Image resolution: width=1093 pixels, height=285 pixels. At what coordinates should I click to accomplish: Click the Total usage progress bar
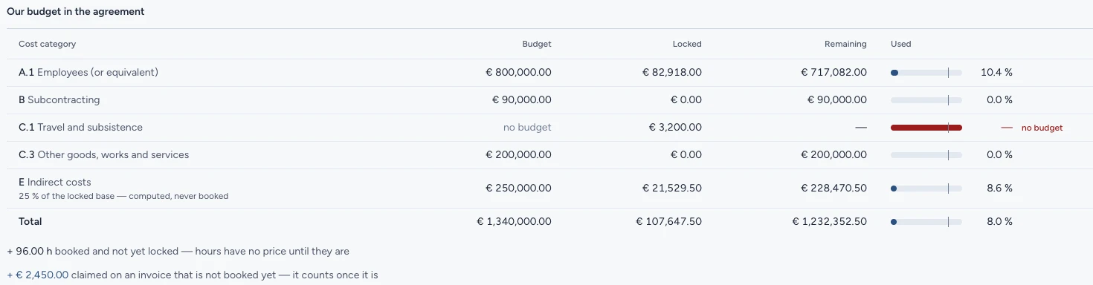pyautogui.click(x=926, y=221)
